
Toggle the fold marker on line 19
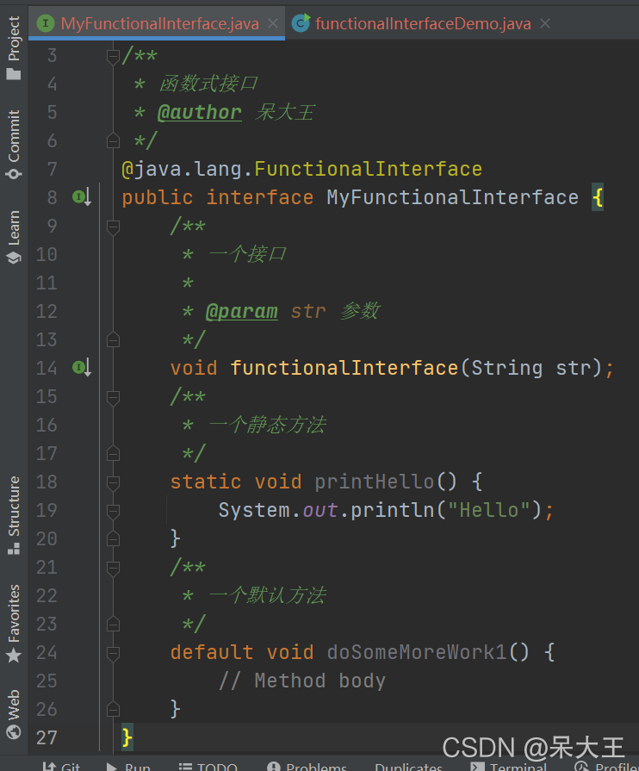(x=113, y=511)
